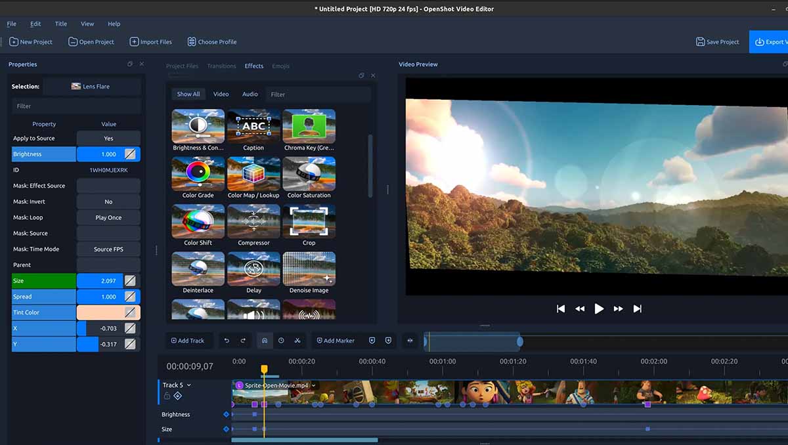Close the Properties panel
The width and height of the screenshot is (788, 445).
[x=142, y=64]
